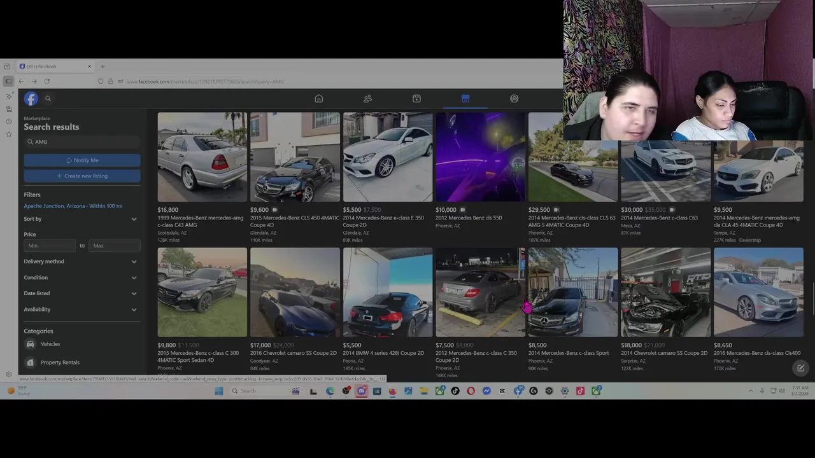Show hidden system tray icons chevron

751,391
